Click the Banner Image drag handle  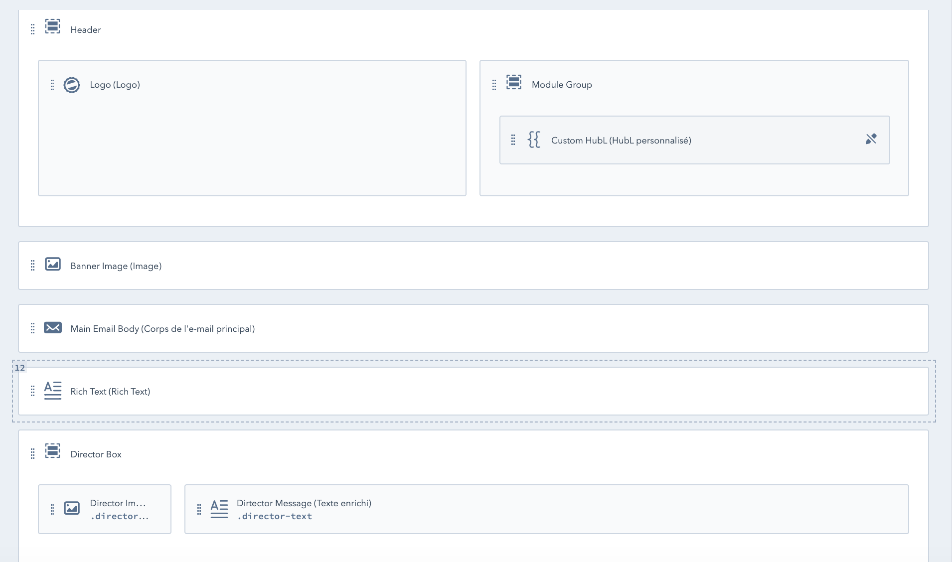coord(33,266)
